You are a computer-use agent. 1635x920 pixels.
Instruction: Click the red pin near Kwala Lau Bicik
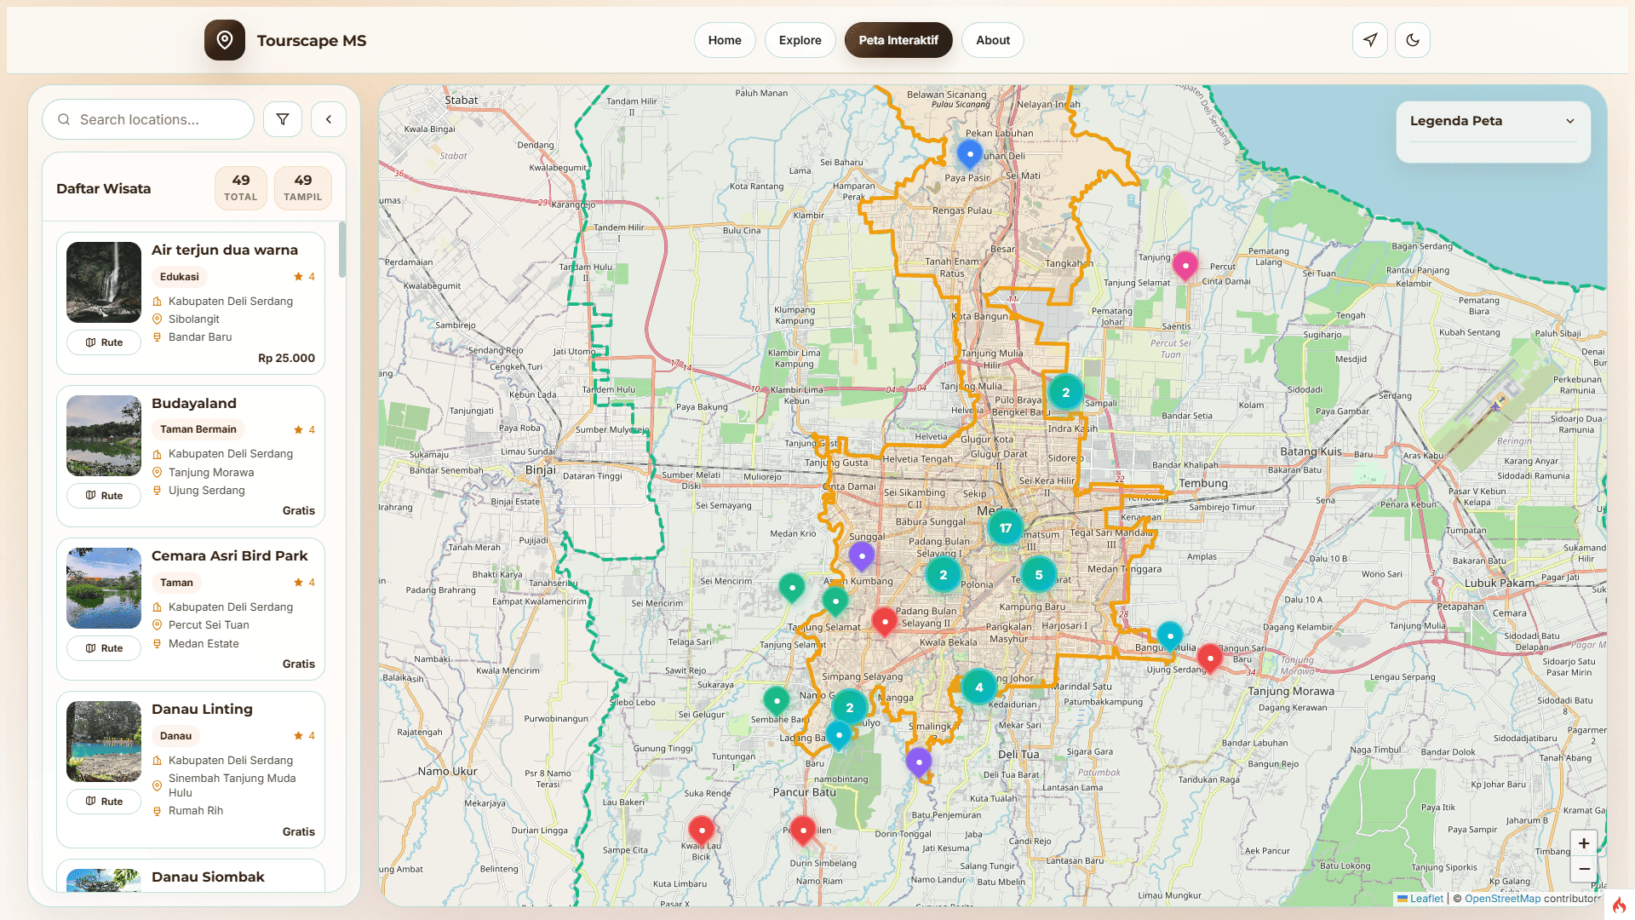[x=702, y=830]
